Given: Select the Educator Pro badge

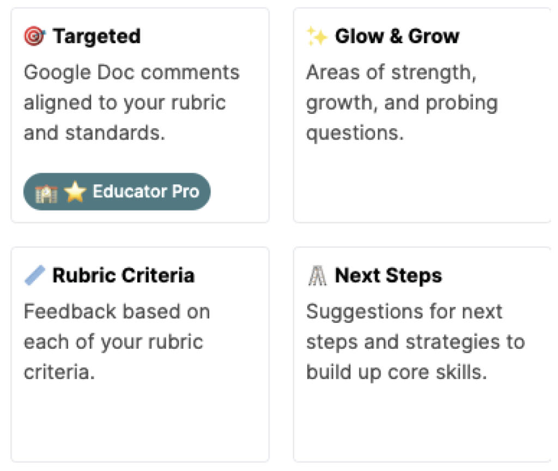Looking at the screenshot, I should pyautogui.click(x=117, y=191).
